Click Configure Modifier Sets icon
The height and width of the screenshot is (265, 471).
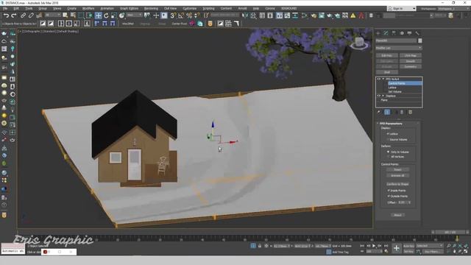pos(411,112)
